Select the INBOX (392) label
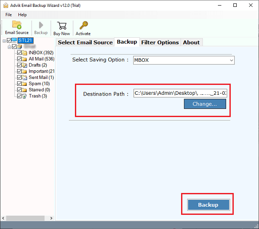 click(41, 53)
